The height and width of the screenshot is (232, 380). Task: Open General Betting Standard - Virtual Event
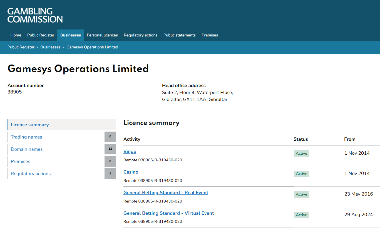tap(169, 213)
